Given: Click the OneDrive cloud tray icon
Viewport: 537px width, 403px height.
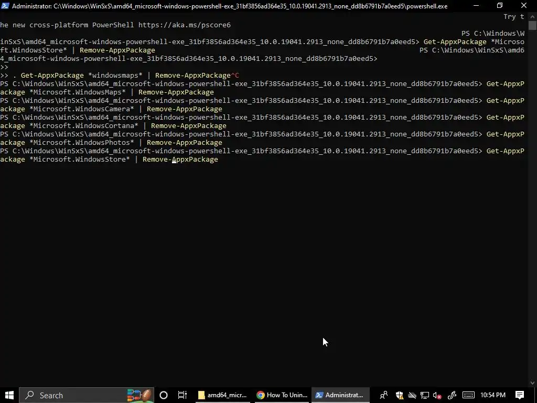Looking at the screenshot, I should [412, 395].
